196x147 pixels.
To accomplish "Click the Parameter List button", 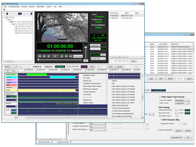I will (176, 137).
